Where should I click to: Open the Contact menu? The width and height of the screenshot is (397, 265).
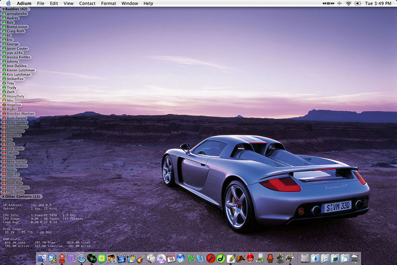[87, 3]
